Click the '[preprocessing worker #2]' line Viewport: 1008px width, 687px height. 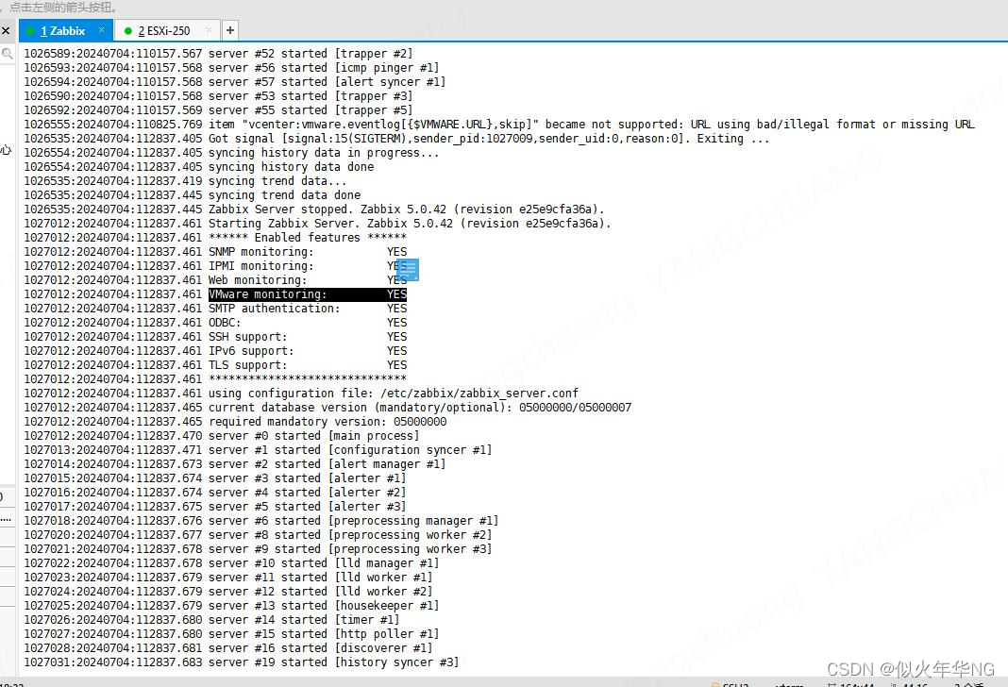(258, 535)
